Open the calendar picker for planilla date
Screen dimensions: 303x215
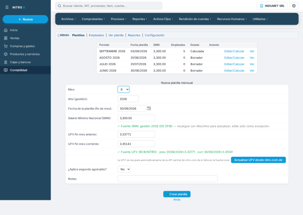[149, 108]
